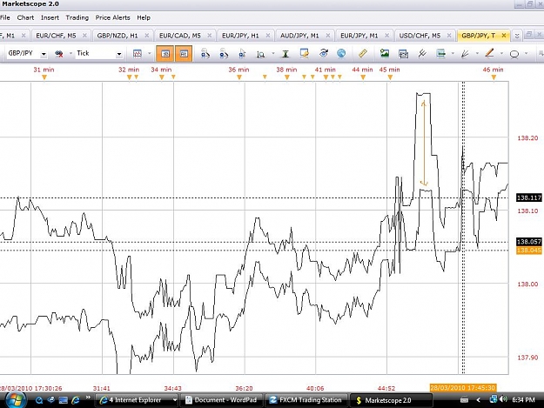
Task: Click the overlapping windows image icon
Action: click(x=403, y=54)
